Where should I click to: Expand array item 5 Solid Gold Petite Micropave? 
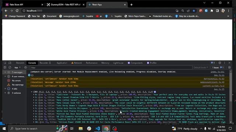34,108
